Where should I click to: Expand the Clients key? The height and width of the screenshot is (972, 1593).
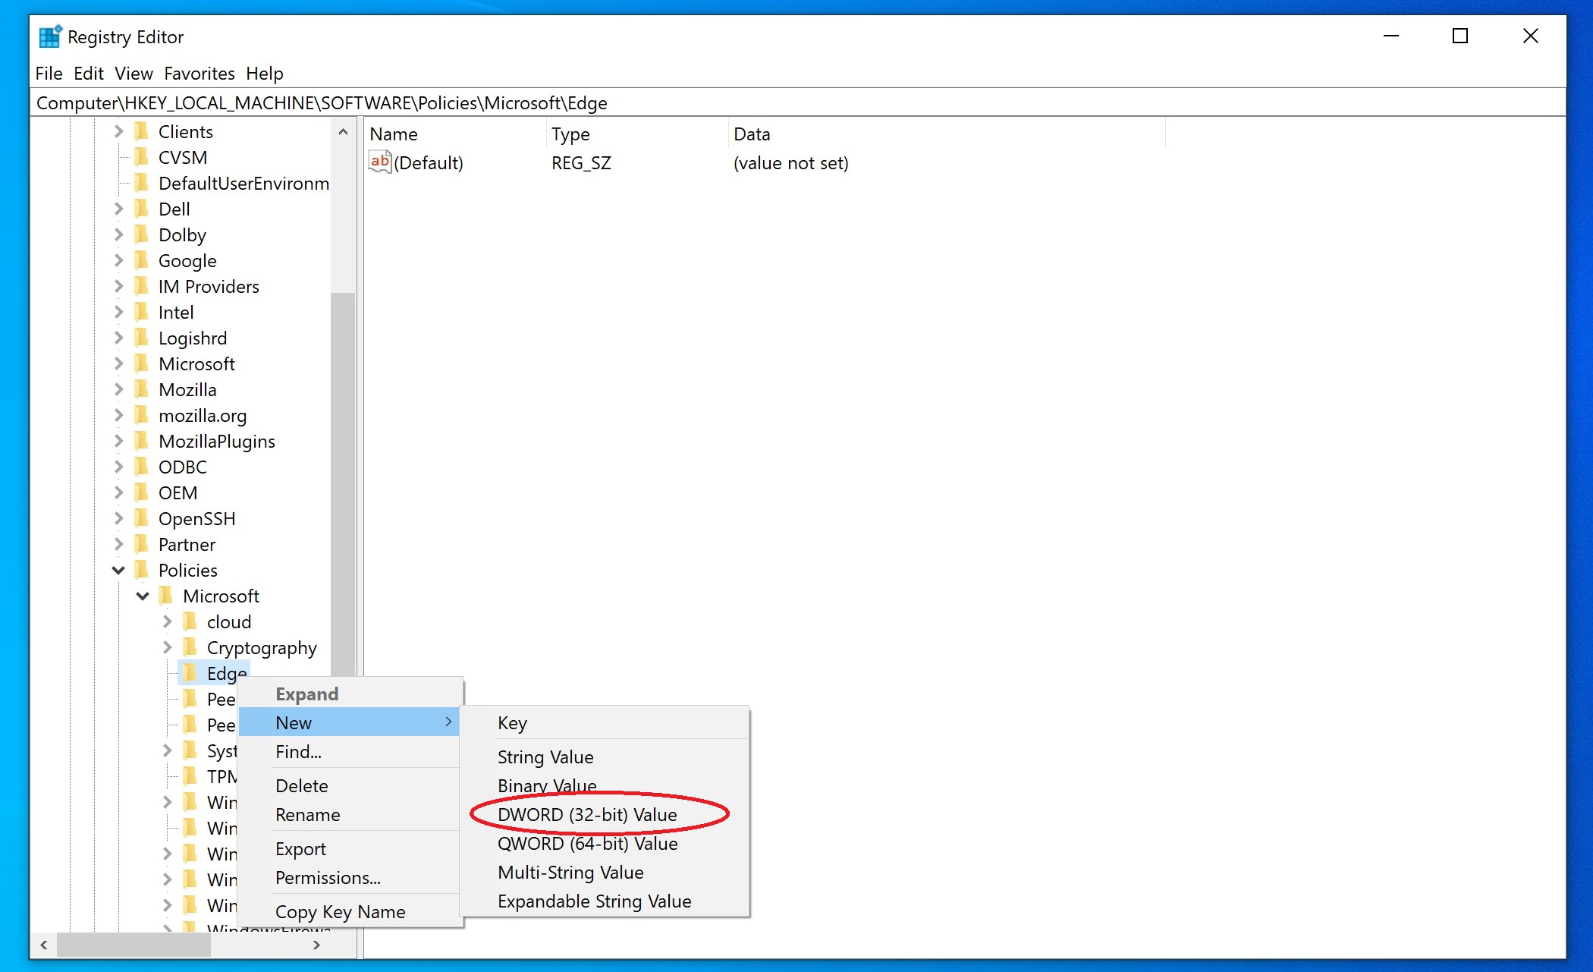pyautogui.click(x=118, y=131)
